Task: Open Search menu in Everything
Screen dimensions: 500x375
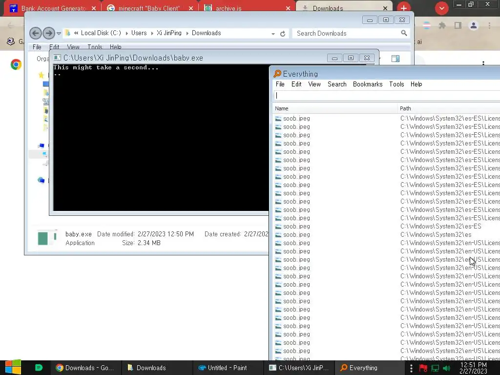Action: pyautogui.click(x=337, y=84)
